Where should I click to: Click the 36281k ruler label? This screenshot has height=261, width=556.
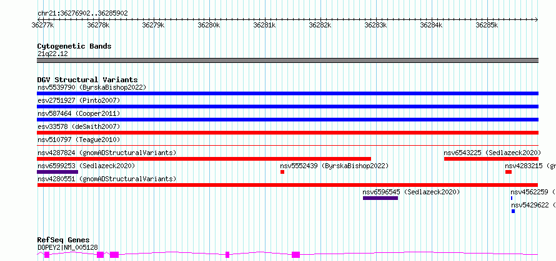[x=264, y=25]
